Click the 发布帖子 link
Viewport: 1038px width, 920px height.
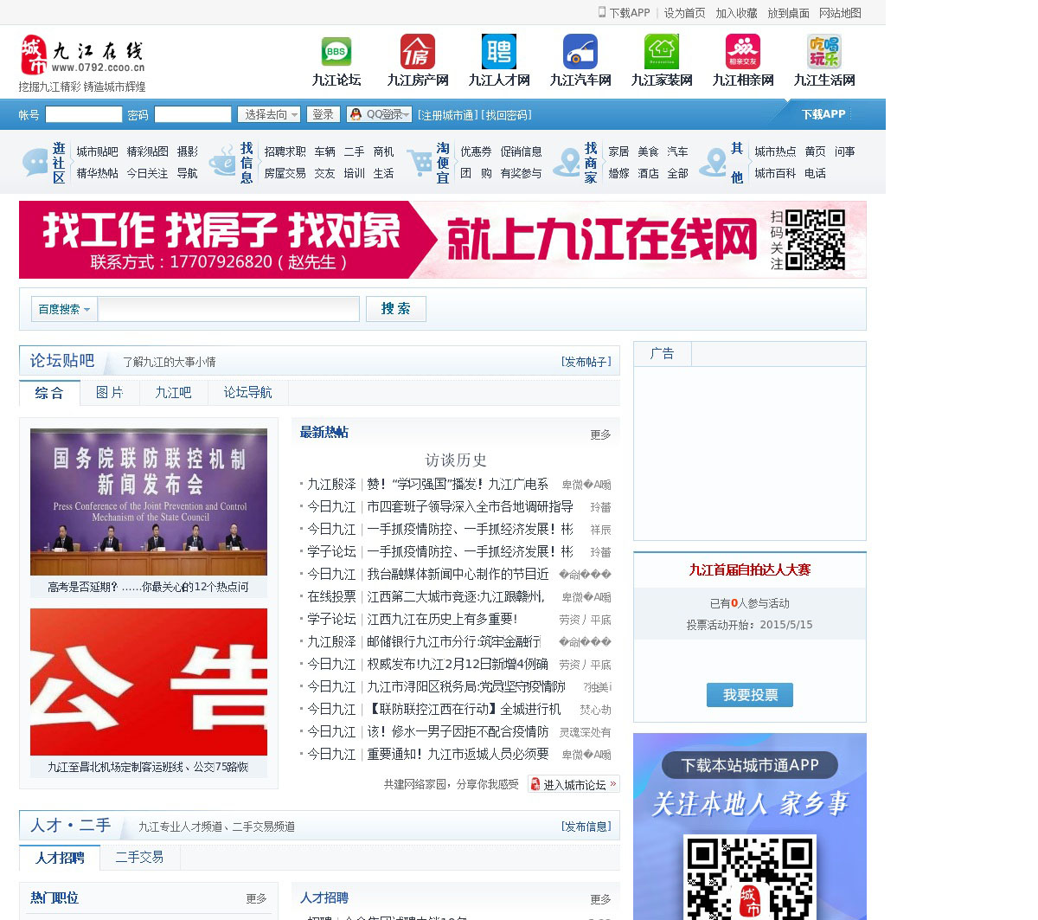coord(586,362)
